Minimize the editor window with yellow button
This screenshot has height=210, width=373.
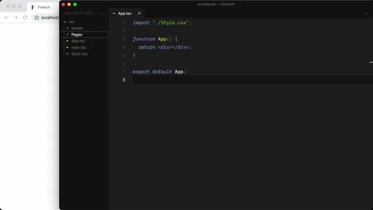pos(69,4)
